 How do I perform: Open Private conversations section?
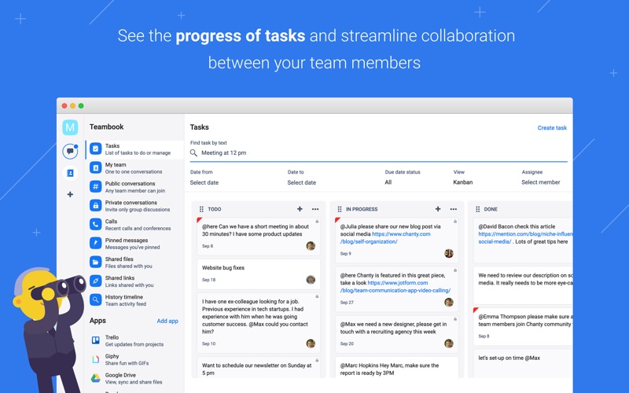pos(134,206)
